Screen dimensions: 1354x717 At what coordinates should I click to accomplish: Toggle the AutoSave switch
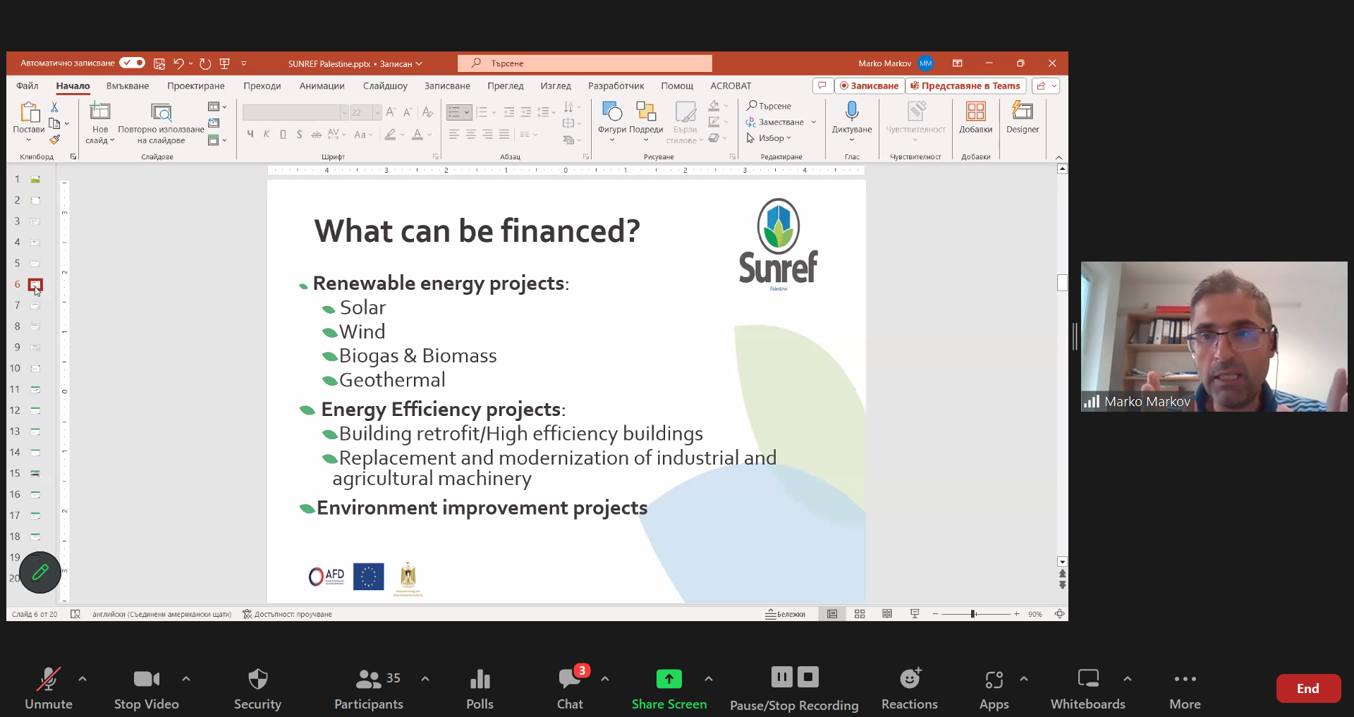132,63
